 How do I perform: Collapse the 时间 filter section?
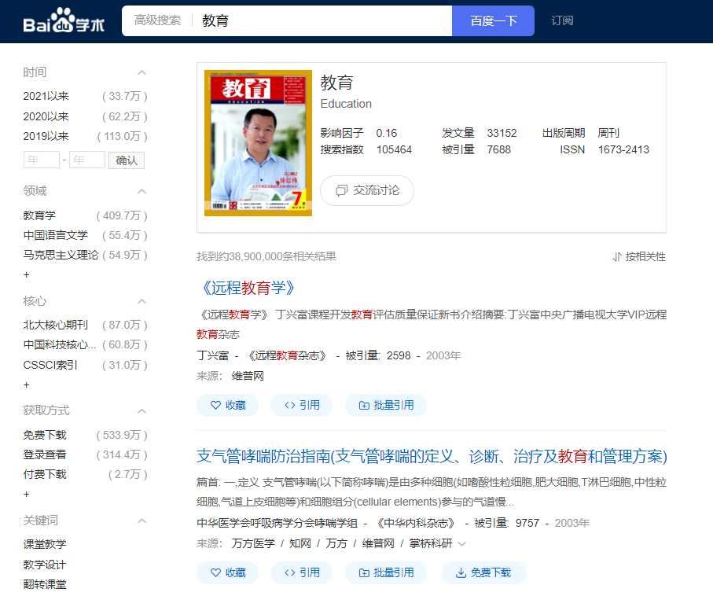[141, 72]
